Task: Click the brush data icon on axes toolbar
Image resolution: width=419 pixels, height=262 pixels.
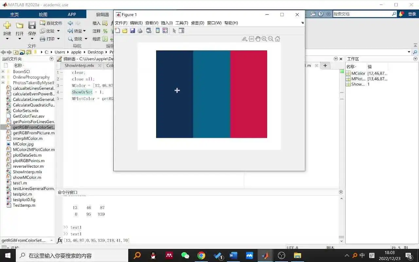Action: click(245, 39)
